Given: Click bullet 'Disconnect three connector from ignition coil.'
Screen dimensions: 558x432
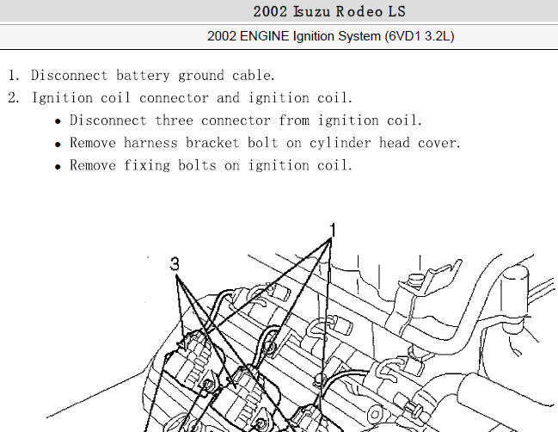Looking at the screenshot, I should tap(246, 120).
